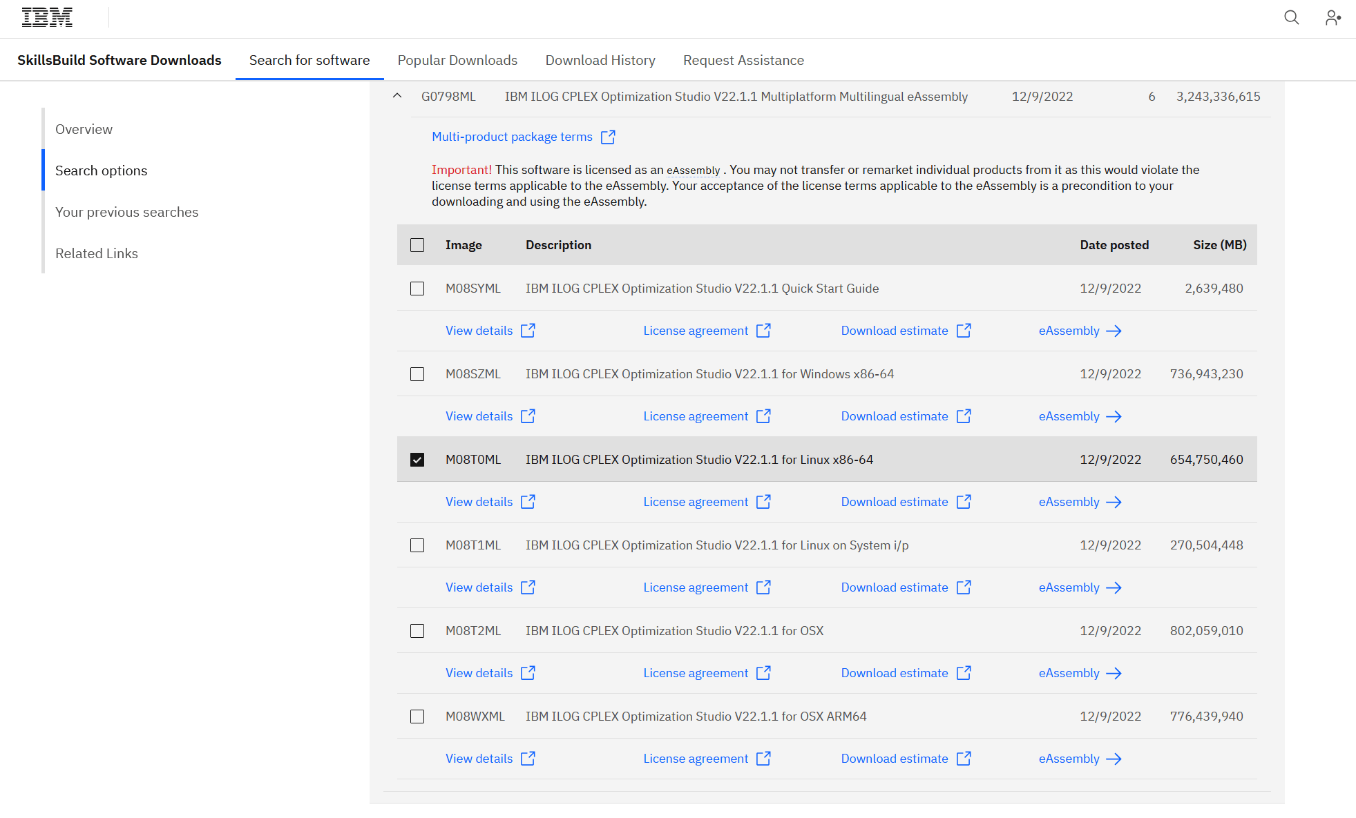Open Request Assistance tab
Viewport: 1356px width, 818px height.
743,60
